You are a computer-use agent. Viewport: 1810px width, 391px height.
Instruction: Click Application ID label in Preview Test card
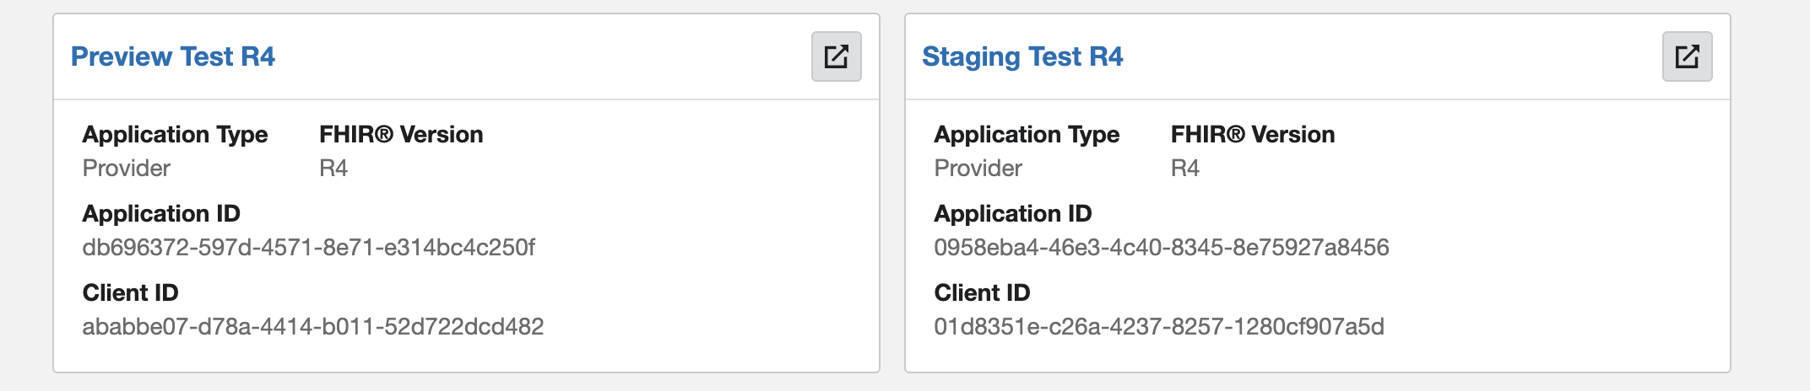161,214
